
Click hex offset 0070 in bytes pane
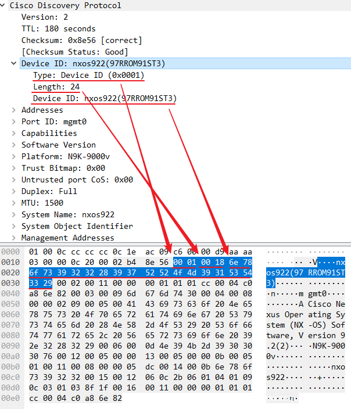click(10, 325)
